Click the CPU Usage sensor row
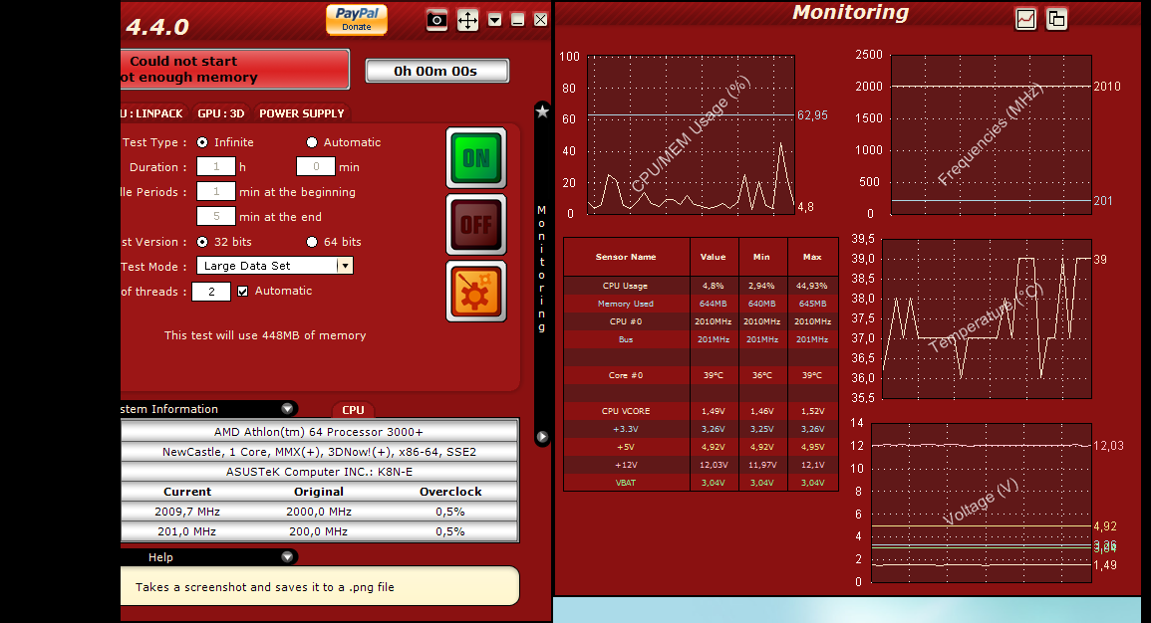This screenshot has height=623, width=1151. [x=701, y=286]
